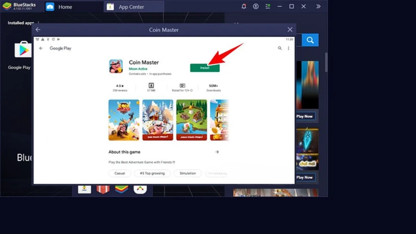Click the 50M+ Downloads stat

coord(214,88)
